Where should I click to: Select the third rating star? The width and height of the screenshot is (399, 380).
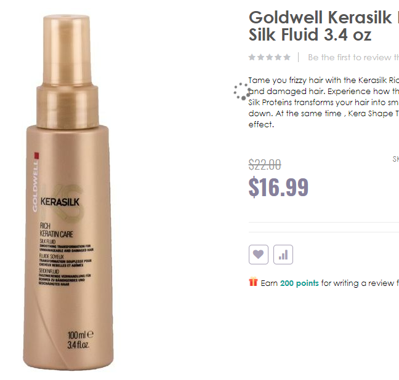coord(270,57)
